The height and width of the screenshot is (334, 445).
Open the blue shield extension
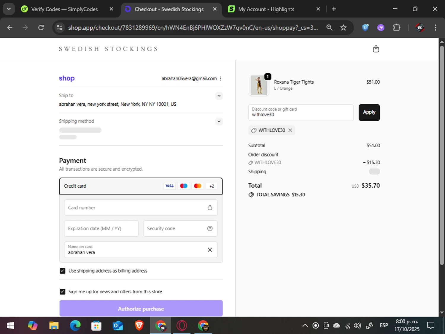(365, 28)
